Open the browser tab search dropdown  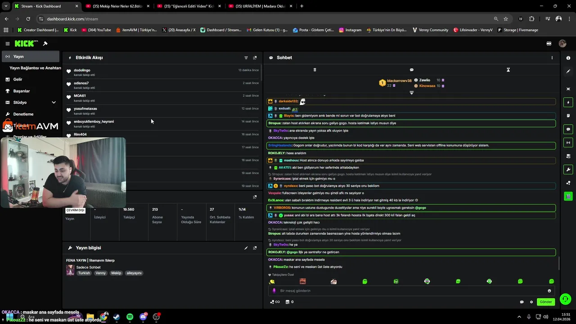(6, 6)
